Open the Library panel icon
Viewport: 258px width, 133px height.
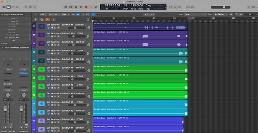(4, 7)
